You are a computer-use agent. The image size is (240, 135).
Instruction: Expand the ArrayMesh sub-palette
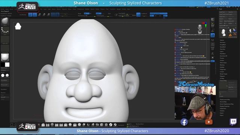(223, 45)
